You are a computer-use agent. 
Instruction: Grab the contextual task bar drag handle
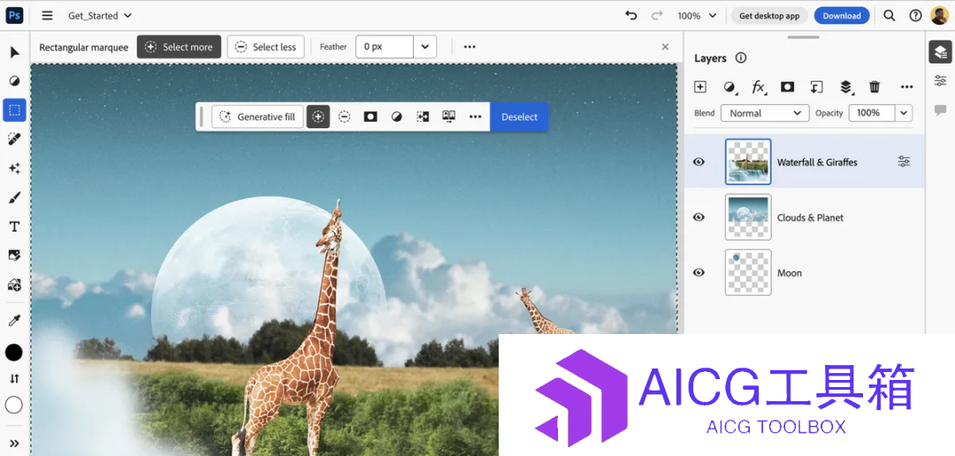(202, 117)
